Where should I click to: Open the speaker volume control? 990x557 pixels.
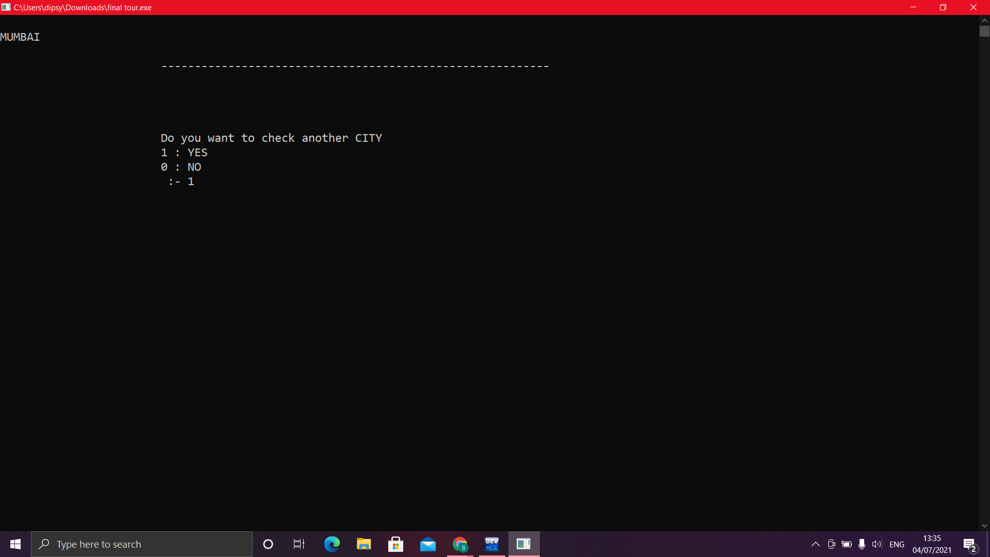point(877,544)
